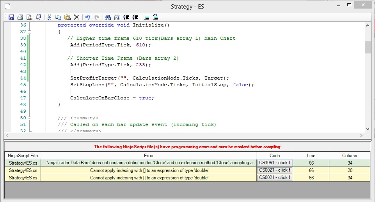This screenshot has width=375, height=202.
Task: Redo with the grayed arrow icon
Action: click(97, 17)
